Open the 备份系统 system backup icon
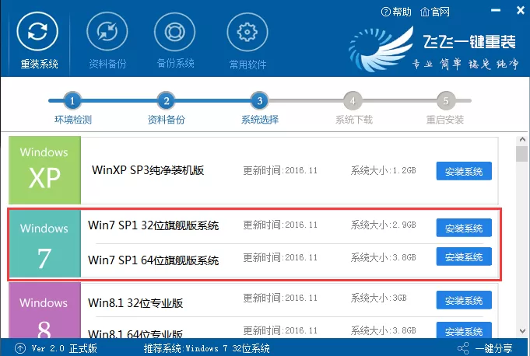The image size is (530, 356). click(175, 32)
